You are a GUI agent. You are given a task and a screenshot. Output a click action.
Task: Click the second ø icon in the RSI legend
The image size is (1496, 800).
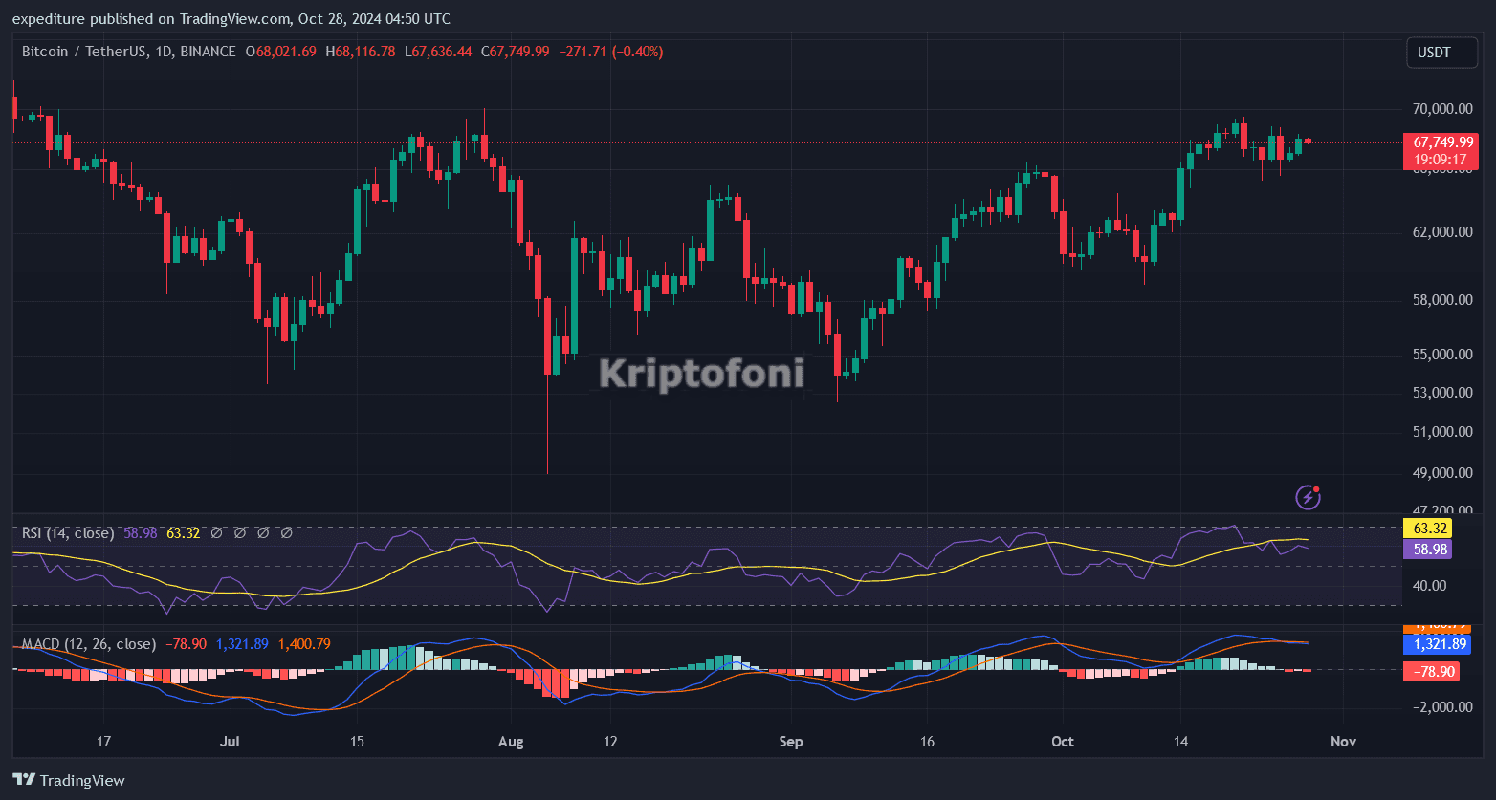pyautogui.click(x=239, y=532)
